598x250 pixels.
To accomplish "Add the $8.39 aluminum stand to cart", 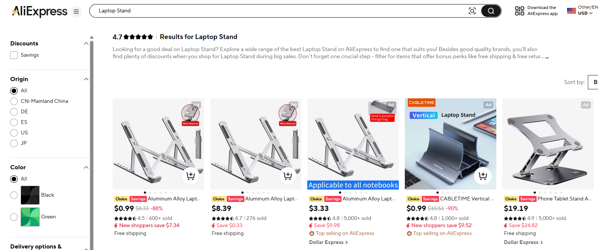I will click(288, 176).
